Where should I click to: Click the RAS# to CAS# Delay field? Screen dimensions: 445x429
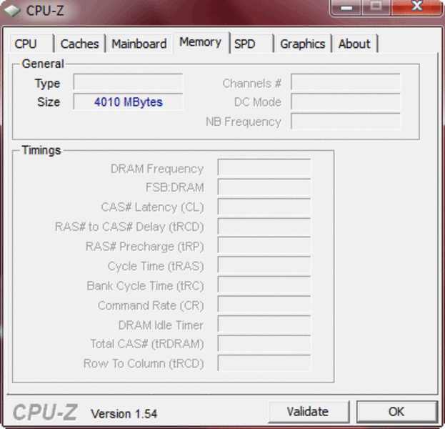[264, 227]
